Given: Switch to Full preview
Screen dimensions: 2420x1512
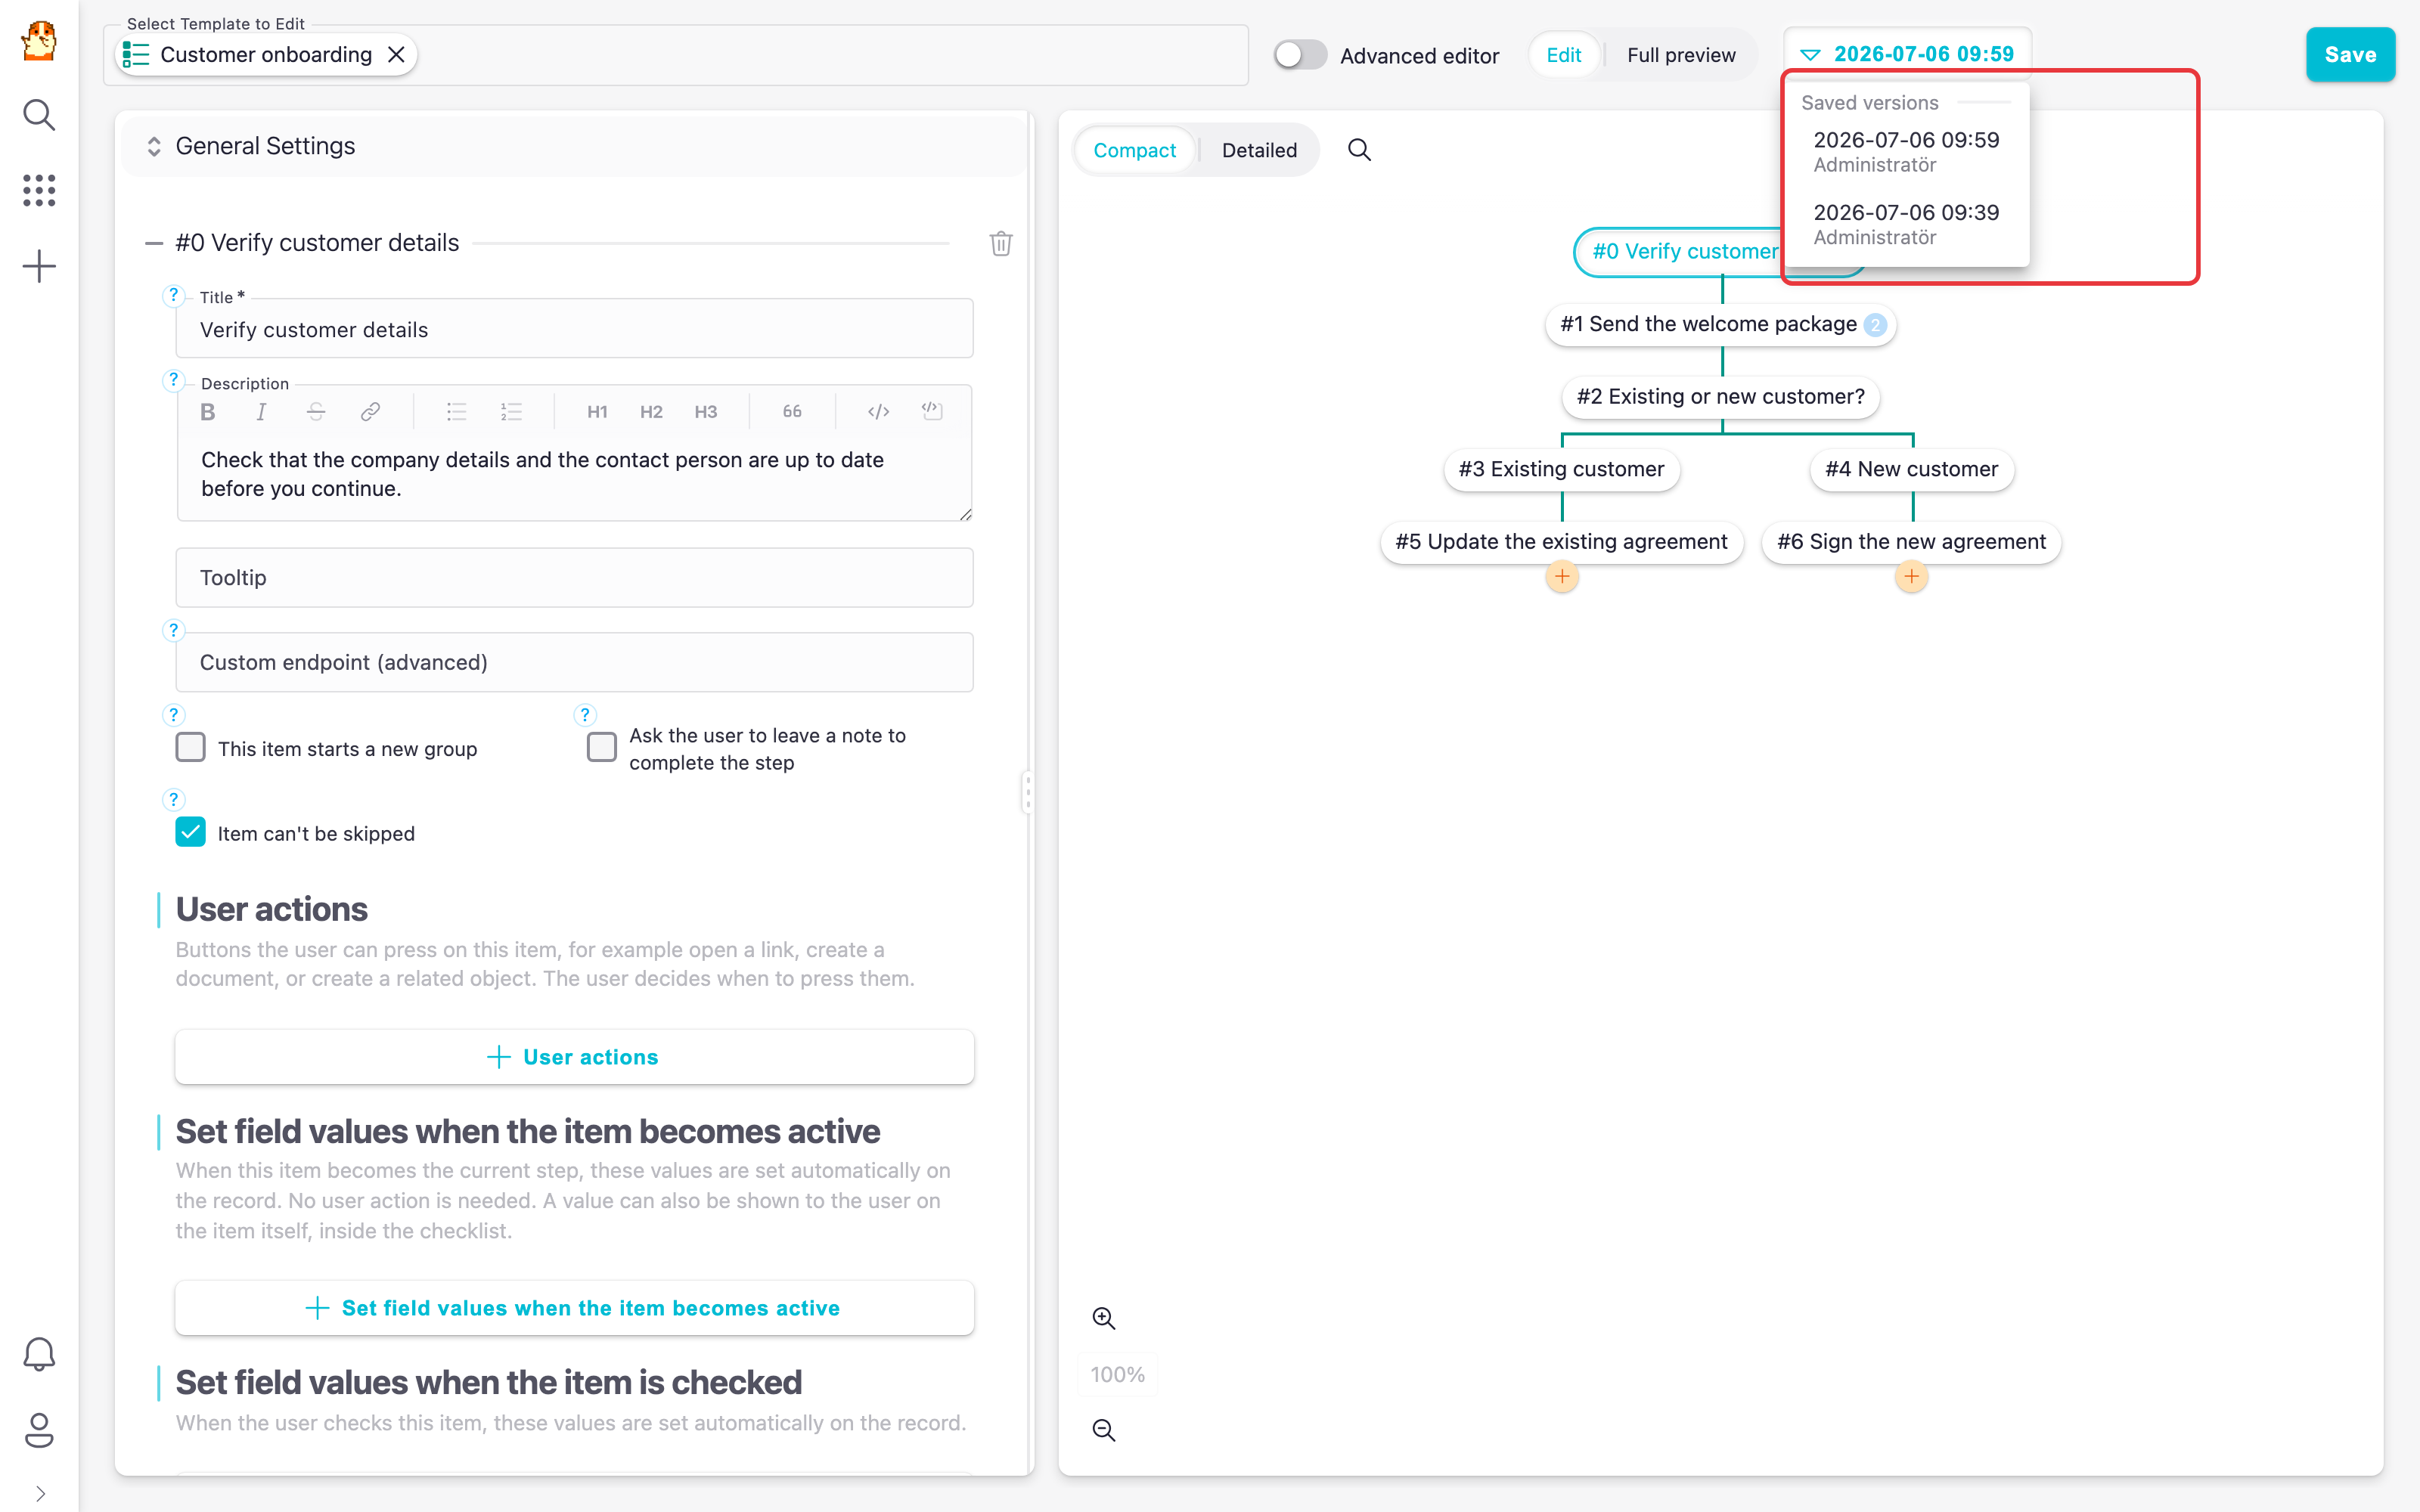Looking at the screenshot, I should [1681, 55].
